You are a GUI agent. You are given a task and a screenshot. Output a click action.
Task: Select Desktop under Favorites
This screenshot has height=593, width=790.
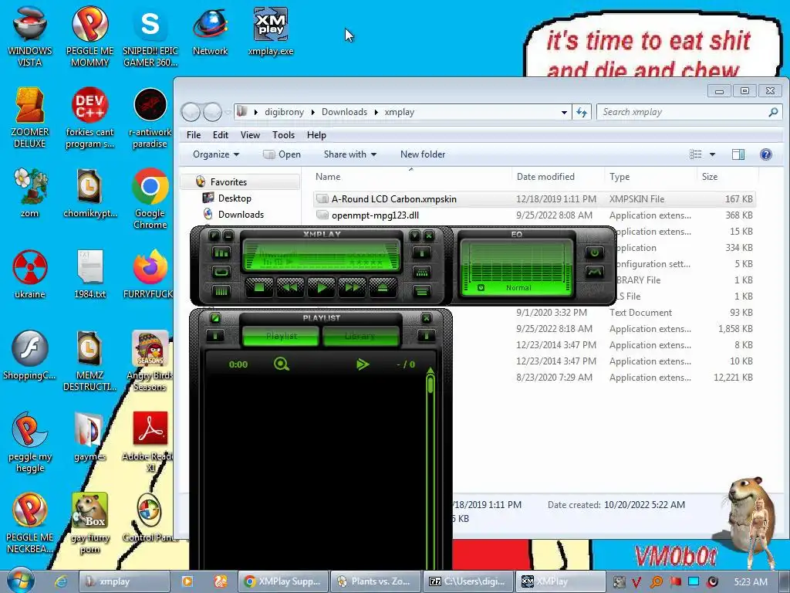click(x=235, y=198)
